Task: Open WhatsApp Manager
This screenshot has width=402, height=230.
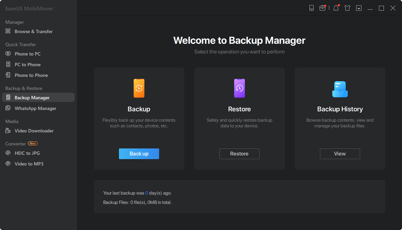Action: click(35, 108)
